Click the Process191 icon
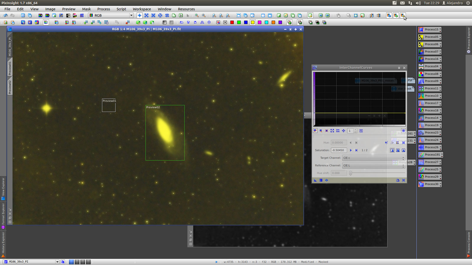Viewport: 472px width, 265px height. coord(430,155)
